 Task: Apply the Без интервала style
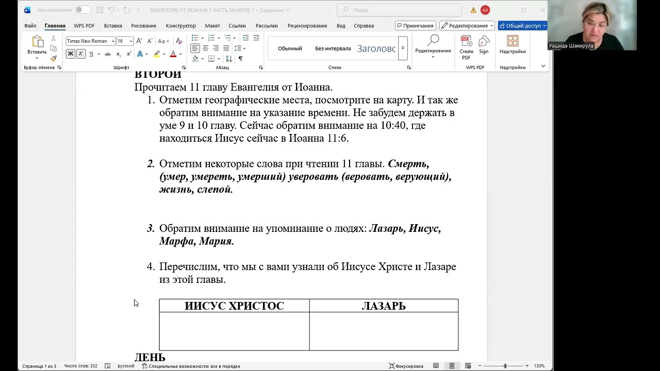(x=333, y=48)
